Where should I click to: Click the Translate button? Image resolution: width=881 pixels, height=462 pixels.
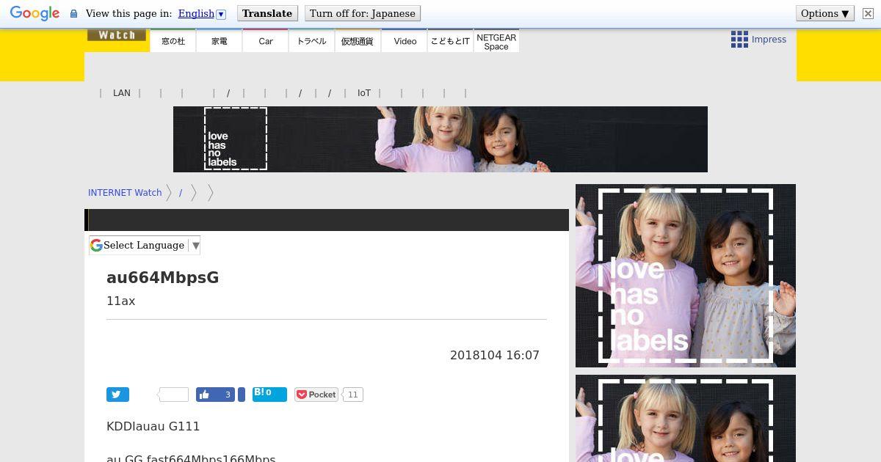click(267, 14)
